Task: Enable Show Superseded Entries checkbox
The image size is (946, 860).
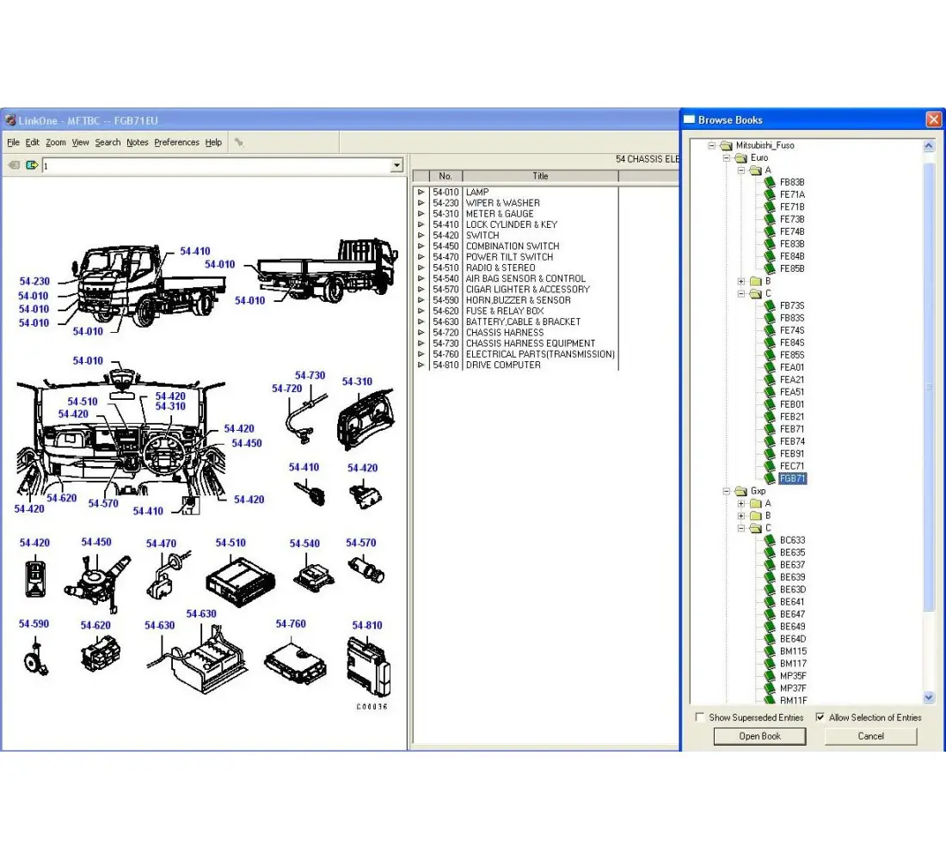Action: coord(700,717)
